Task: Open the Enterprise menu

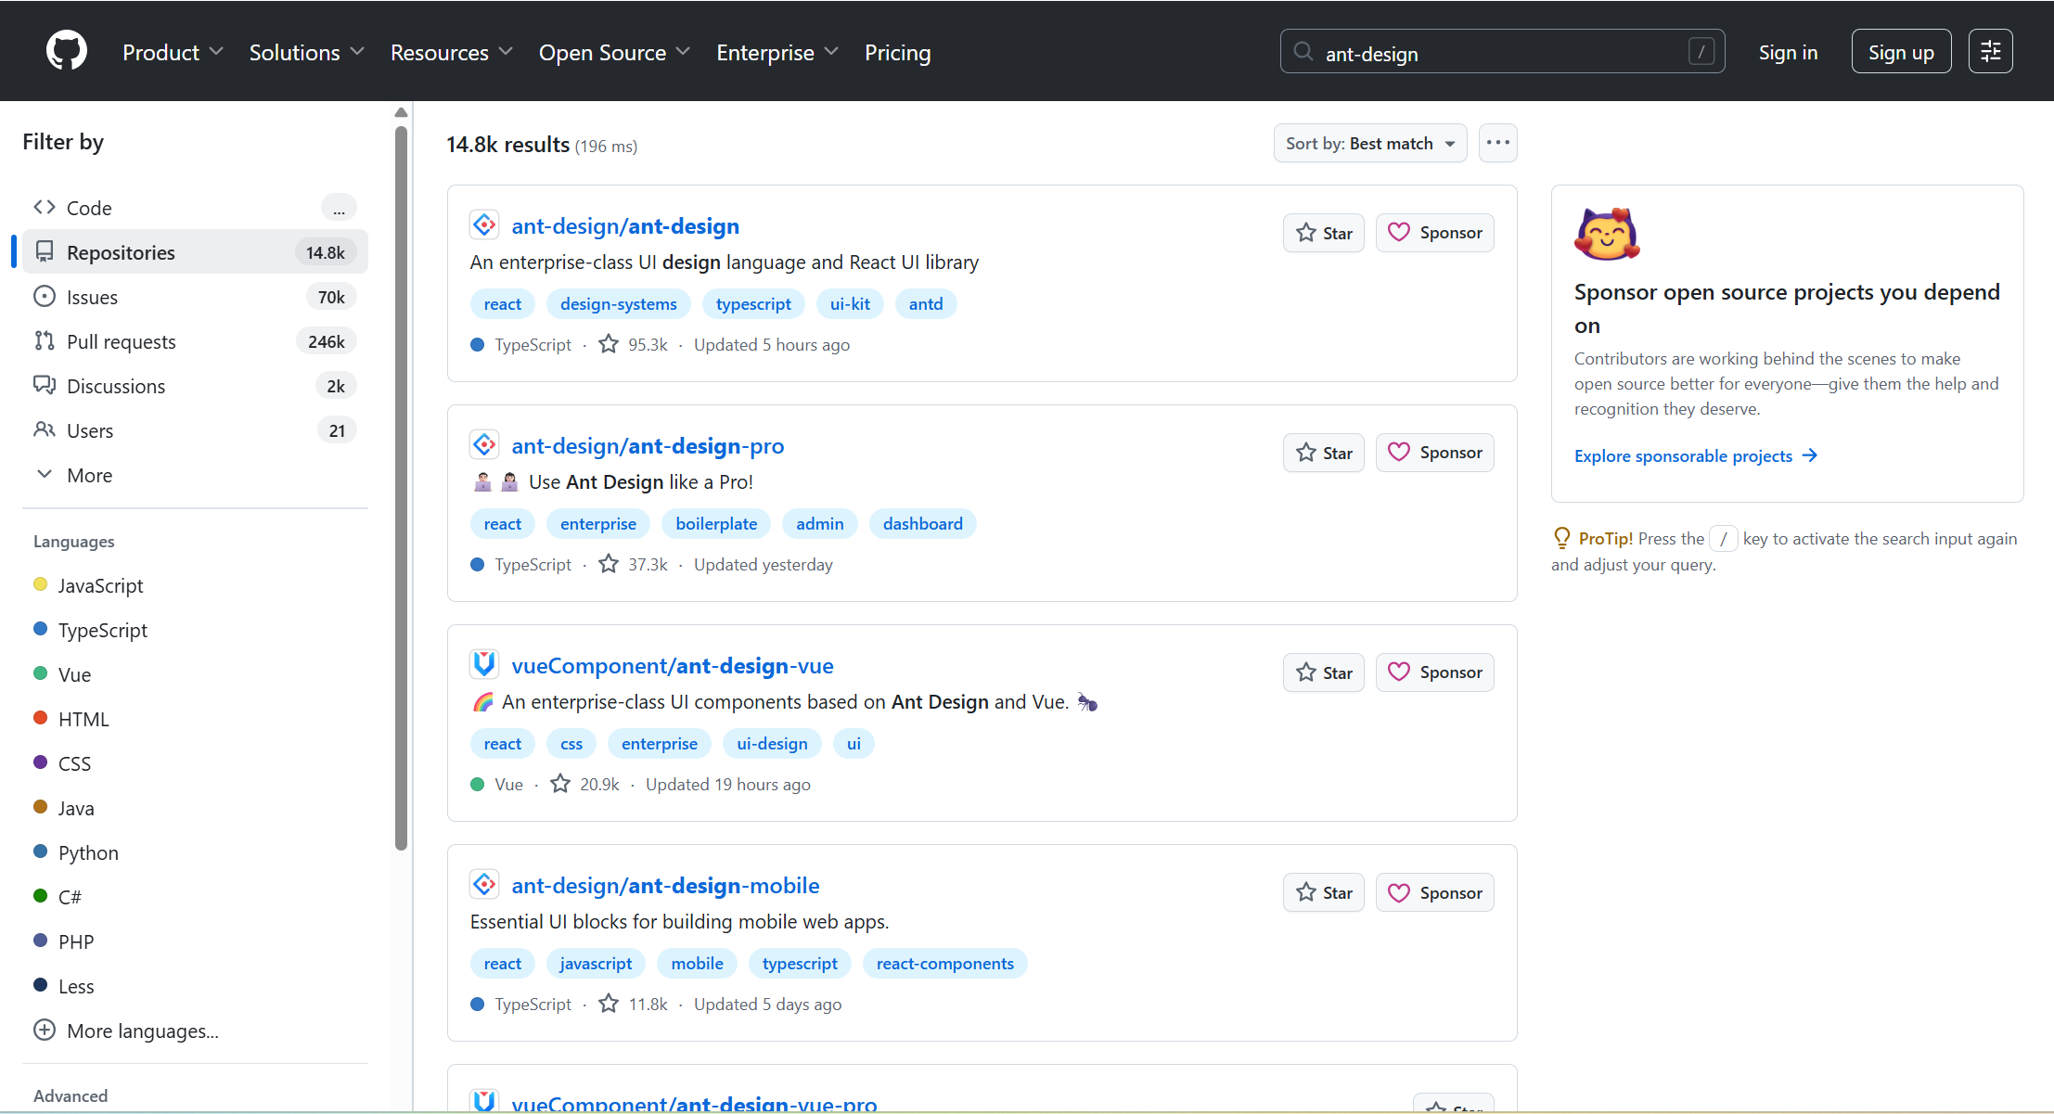Action: coord(777,52)
